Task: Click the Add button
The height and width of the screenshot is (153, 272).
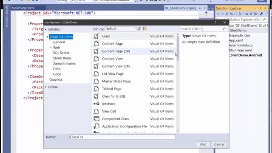Action: [x=203, y=144]
